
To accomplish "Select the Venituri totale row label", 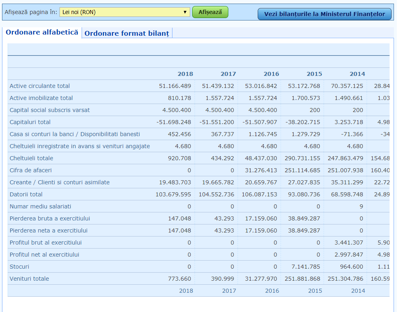I will point(29,279).
